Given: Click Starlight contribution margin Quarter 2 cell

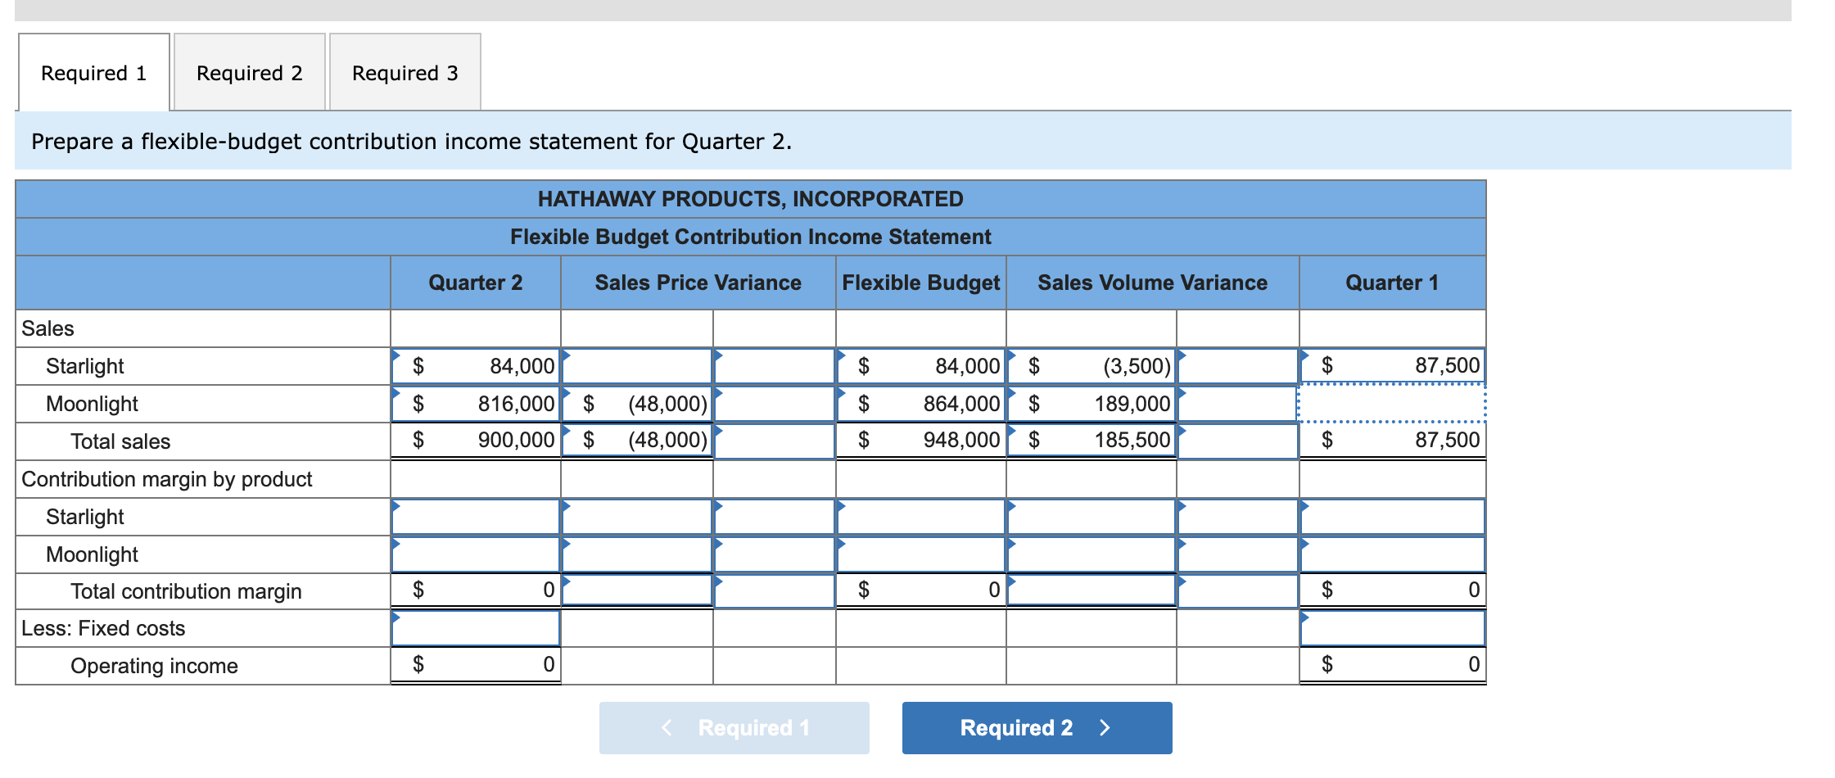Looking at the screenshot, I should [476, 517].
